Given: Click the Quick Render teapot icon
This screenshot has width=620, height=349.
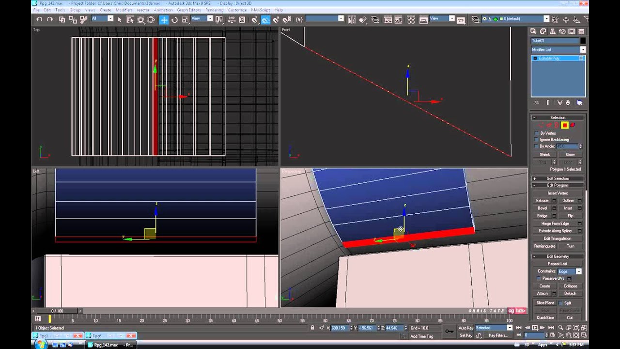Looking at the screenshot, I should pos(461,20).
